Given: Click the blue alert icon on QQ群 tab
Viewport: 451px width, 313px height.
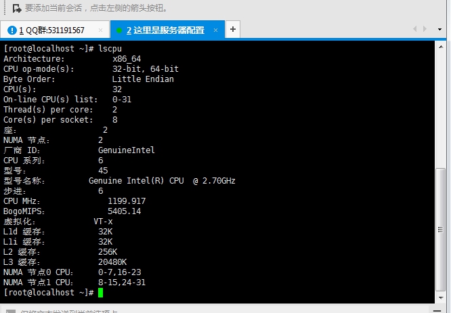Looking at the screenshot, I should tap(12, 30).
